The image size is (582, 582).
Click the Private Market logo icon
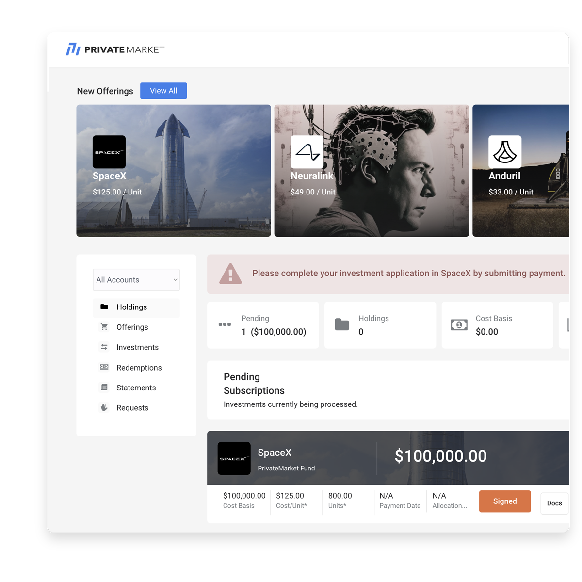[73, 49]
